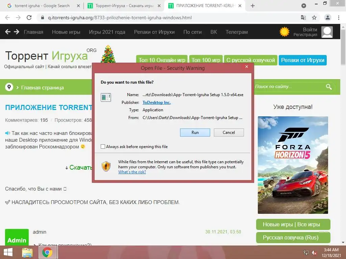The width and height of the screenshot is (346, 259).
Task: Click blue Репаки от Игрухи button
Action: pos(302,60)
